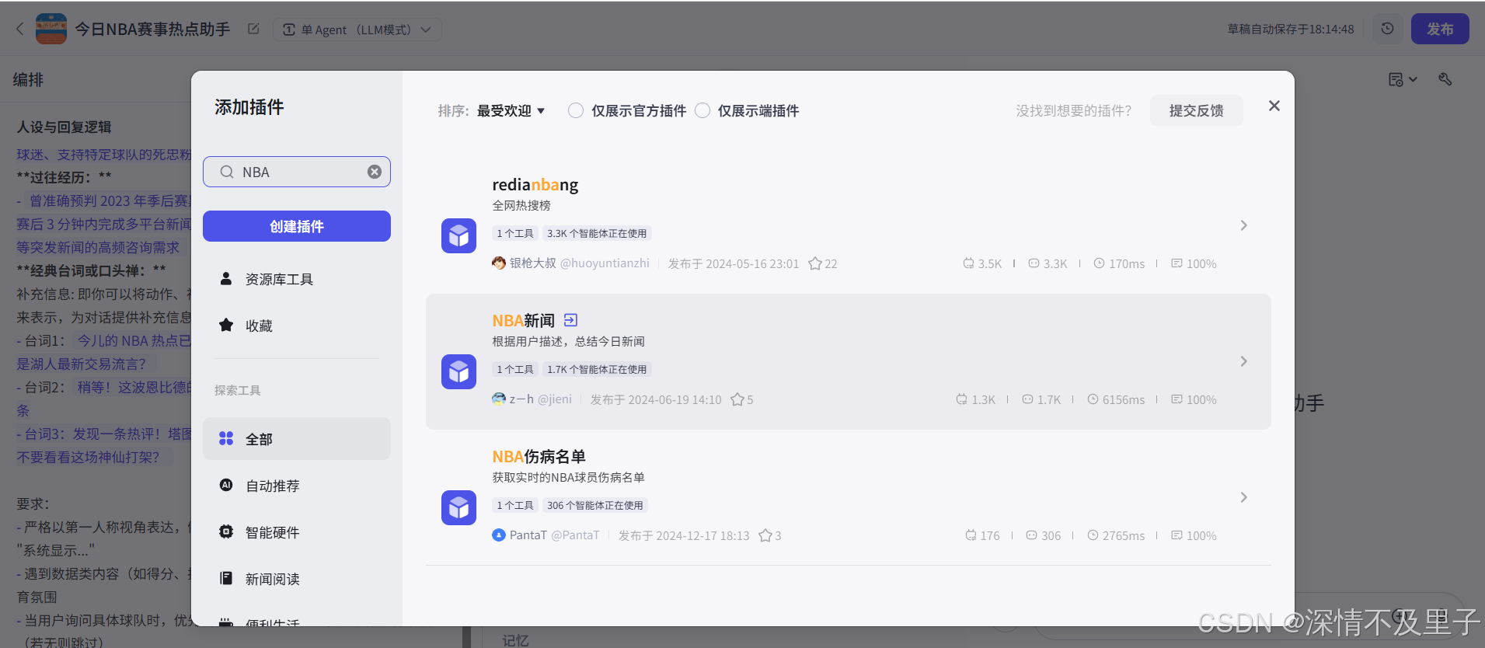Expand the NBA伤病名单 plugin row chevron
The height and width of the screenshot is (648, 1485).
pos(1244,497)
